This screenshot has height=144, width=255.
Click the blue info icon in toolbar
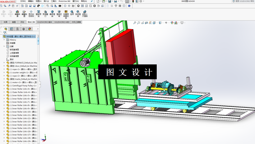point(129,6)
